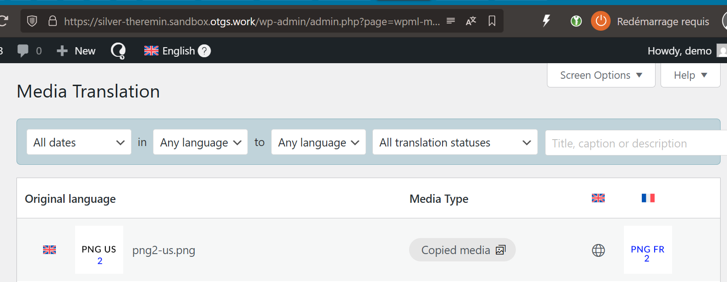The width and height of the screenshot is (727, 282).
Task: Open the comments bubble in admin bar
Action: coord(23,51)
